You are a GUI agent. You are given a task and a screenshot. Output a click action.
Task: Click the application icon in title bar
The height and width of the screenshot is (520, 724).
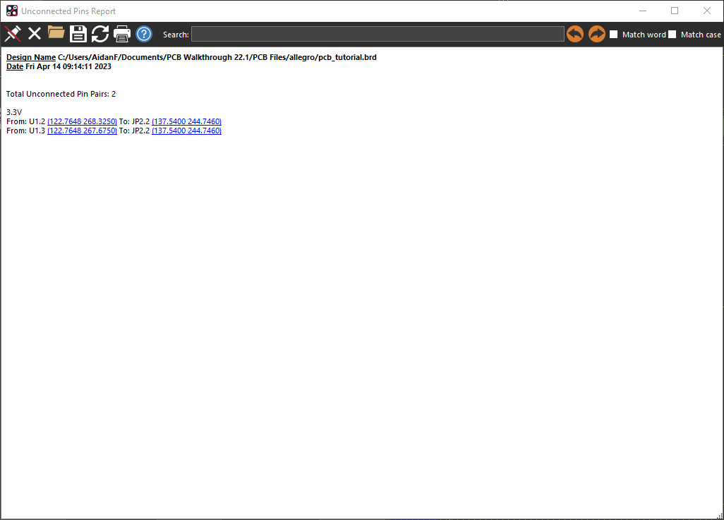click(11, 11)
